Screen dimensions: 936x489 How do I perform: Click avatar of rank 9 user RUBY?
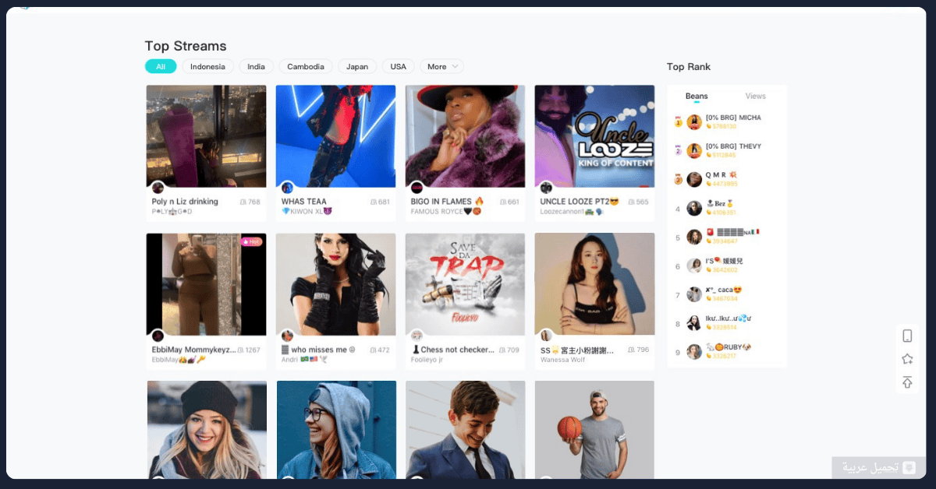coord(694,352)
